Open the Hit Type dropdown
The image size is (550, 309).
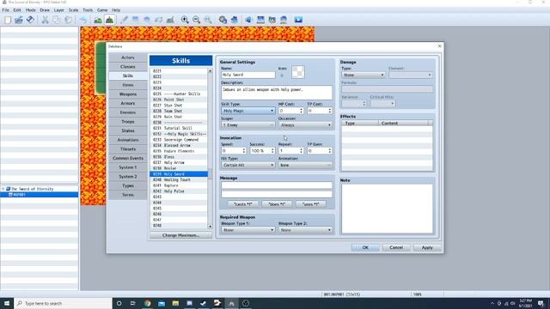coord(247,165)
